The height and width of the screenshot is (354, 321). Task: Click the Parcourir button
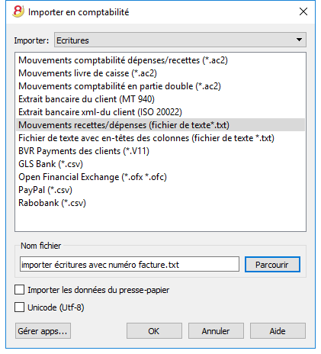tap(272, 265)
